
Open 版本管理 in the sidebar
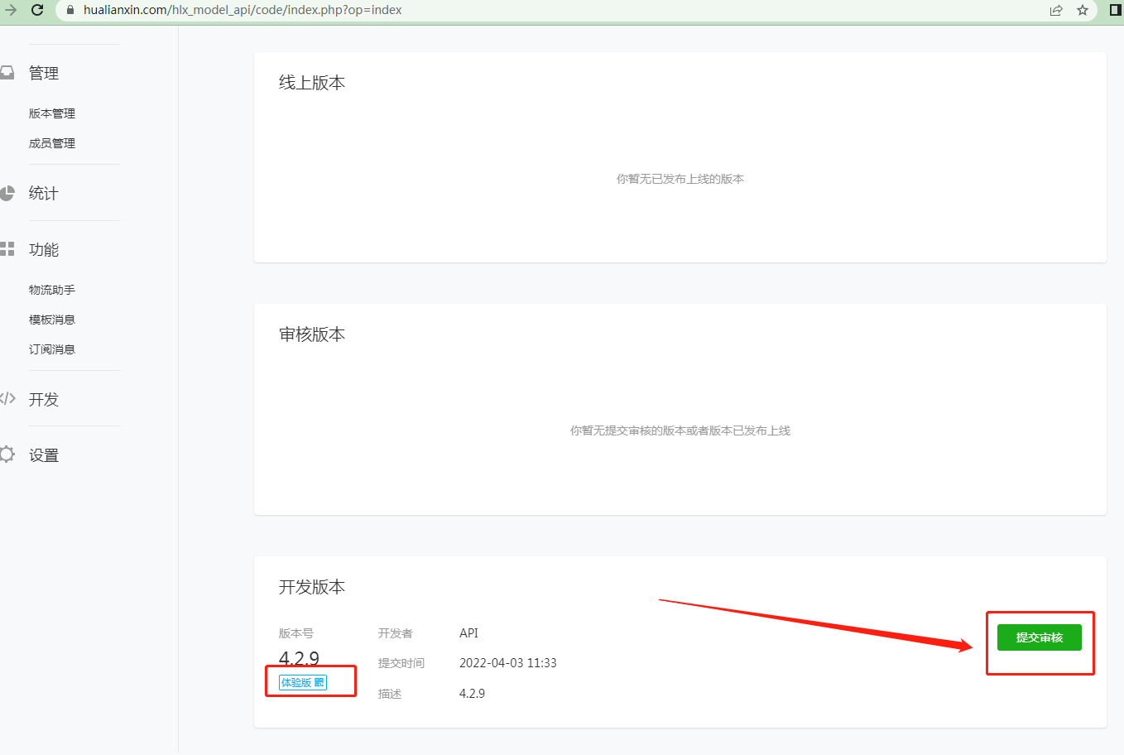point(52,113)
